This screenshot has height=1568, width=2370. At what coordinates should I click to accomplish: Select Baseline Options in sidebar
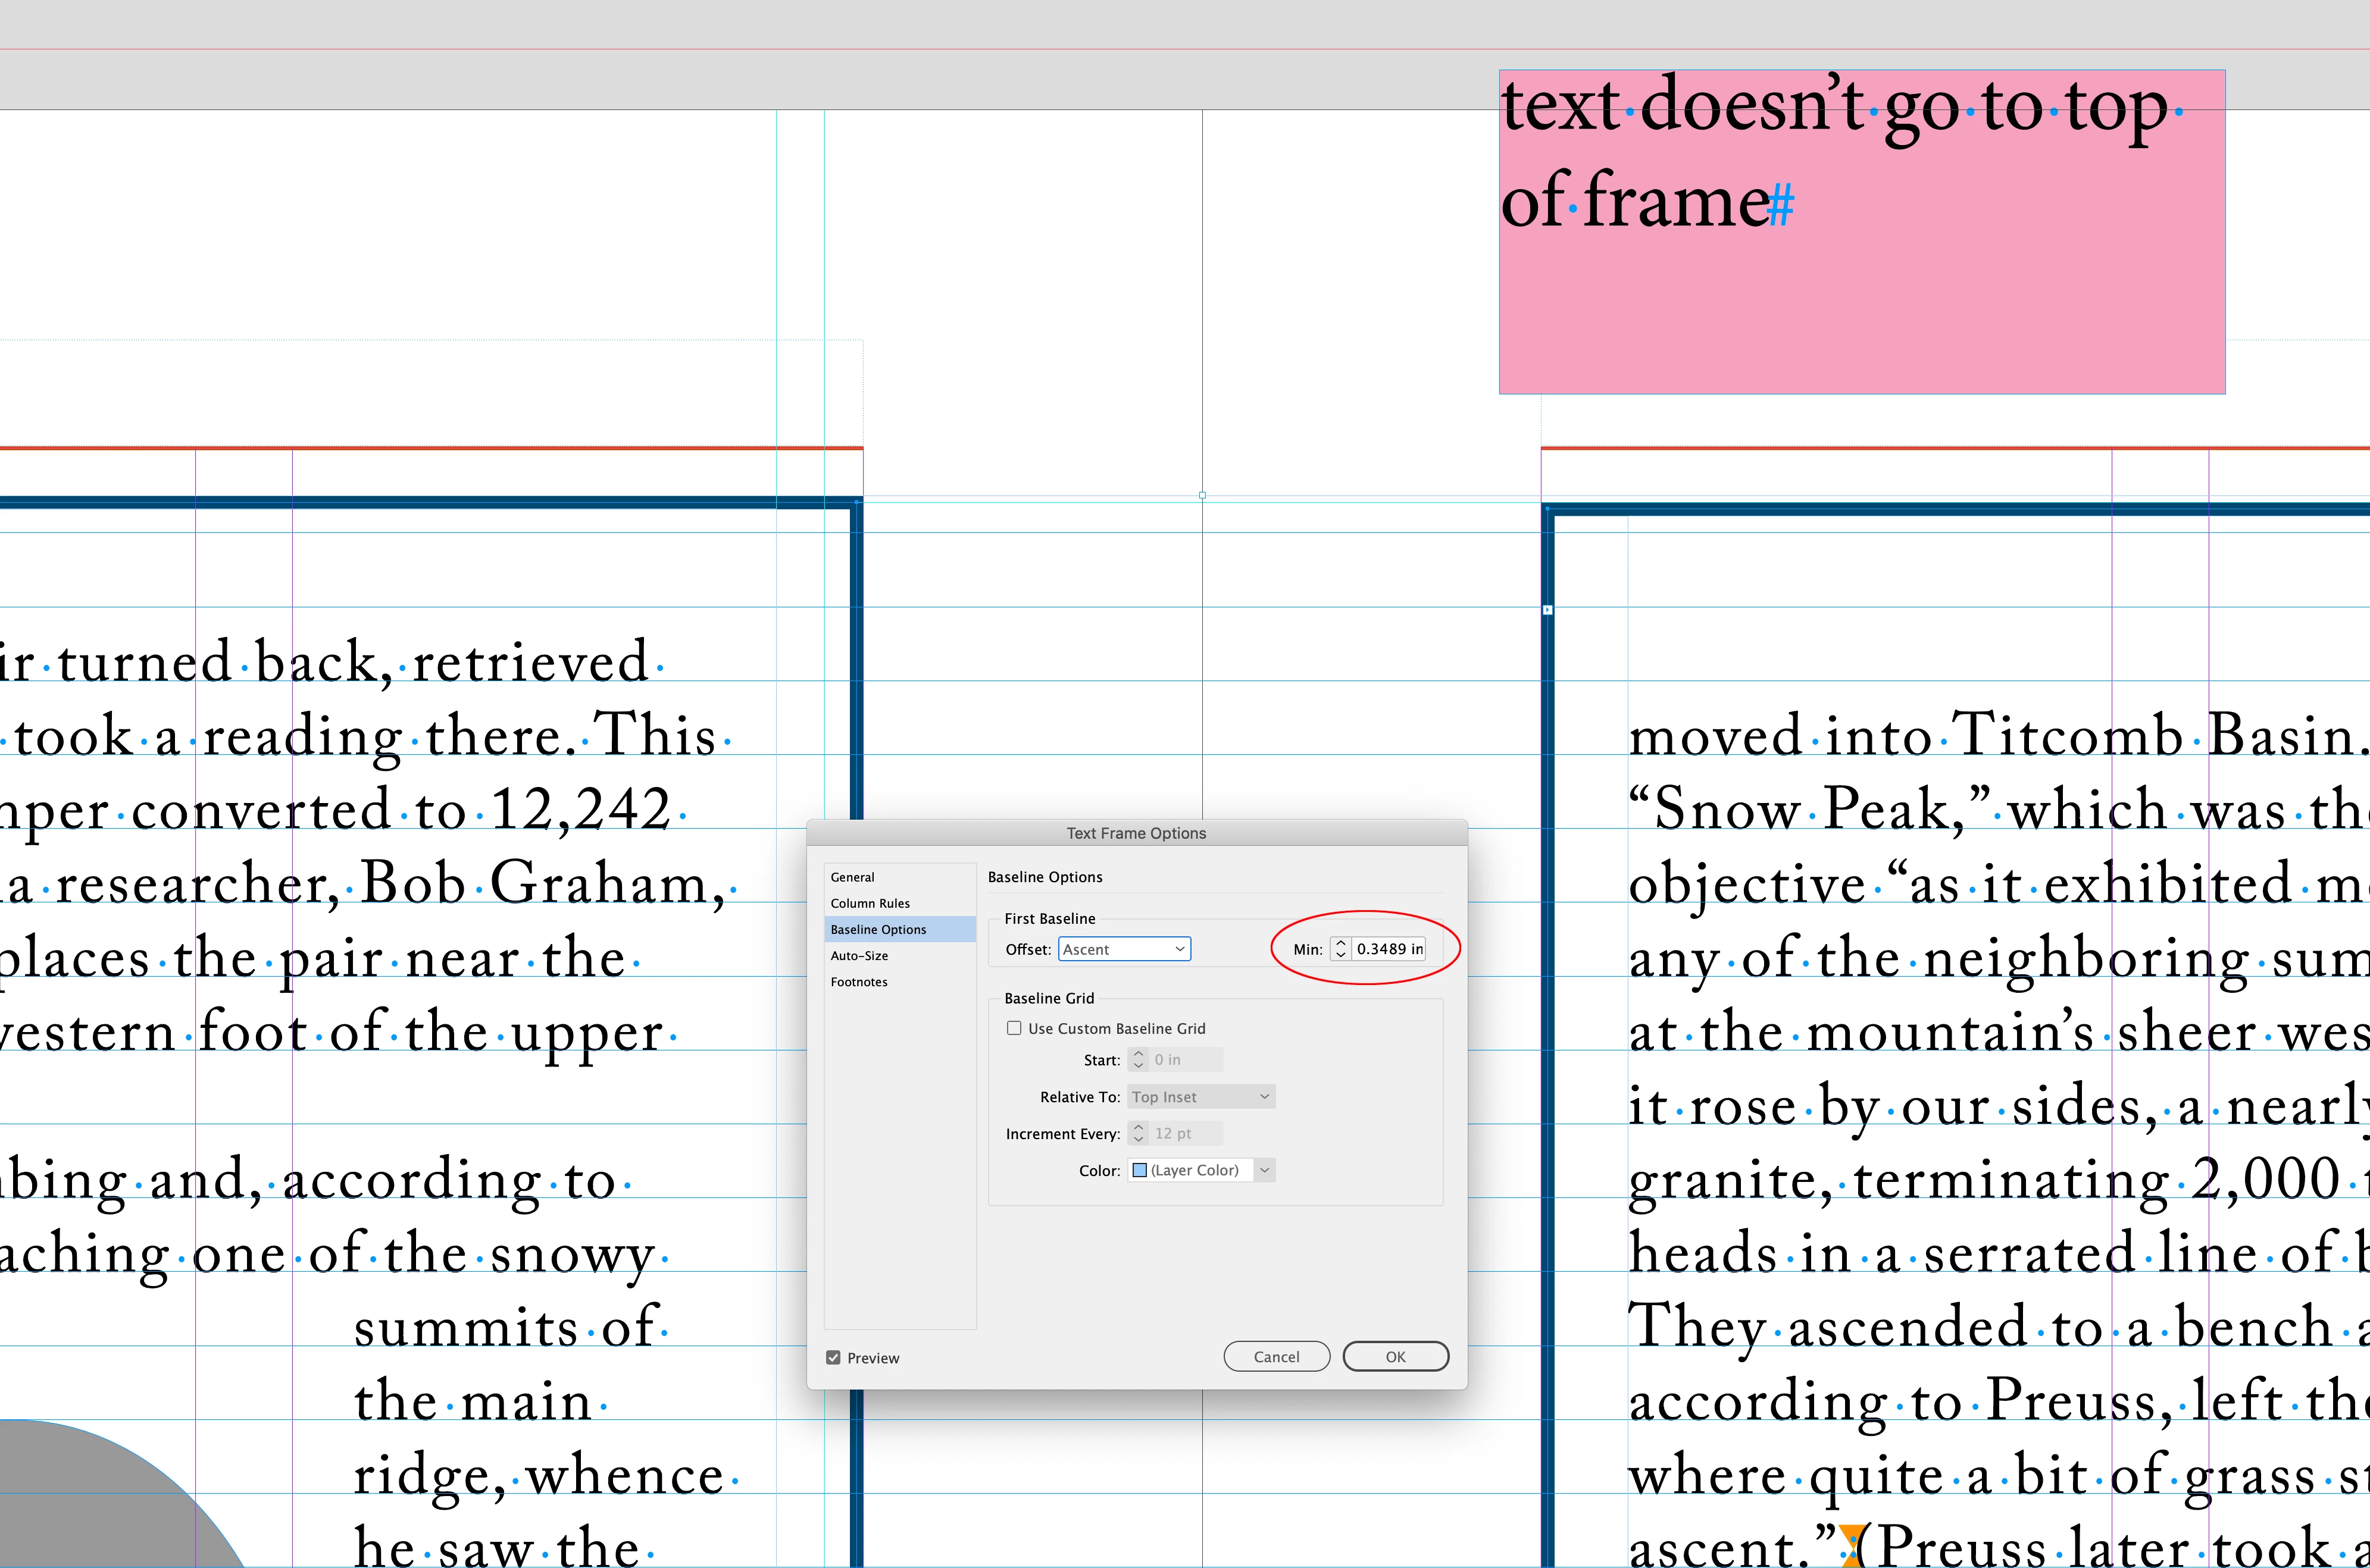click(x=878, y=929)
